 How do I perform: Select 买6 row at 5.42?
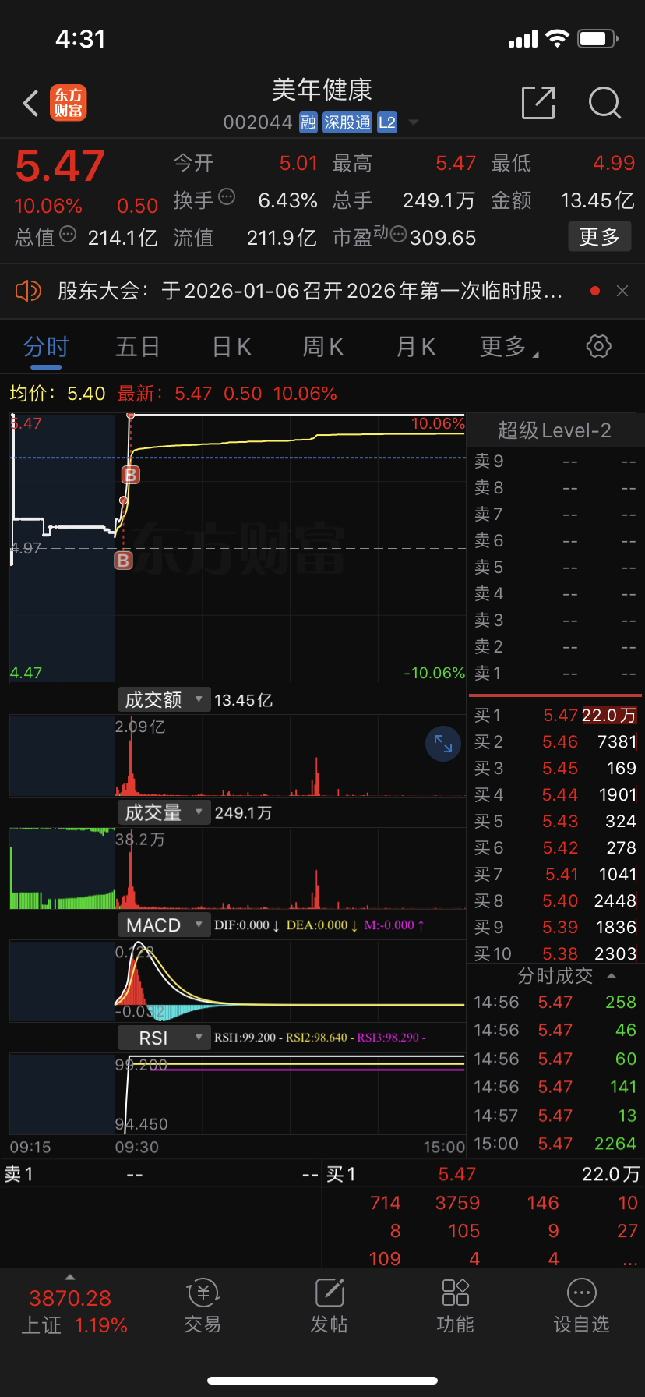555,848
